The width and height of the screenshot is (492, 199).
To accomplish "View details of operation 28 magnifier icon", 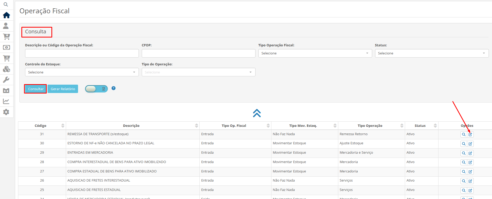I will tap(464, 162).
